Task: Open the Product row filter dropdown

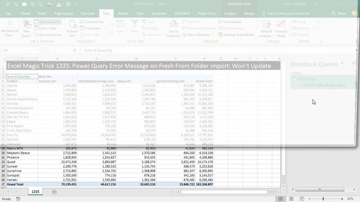Action: coord(35,81)
